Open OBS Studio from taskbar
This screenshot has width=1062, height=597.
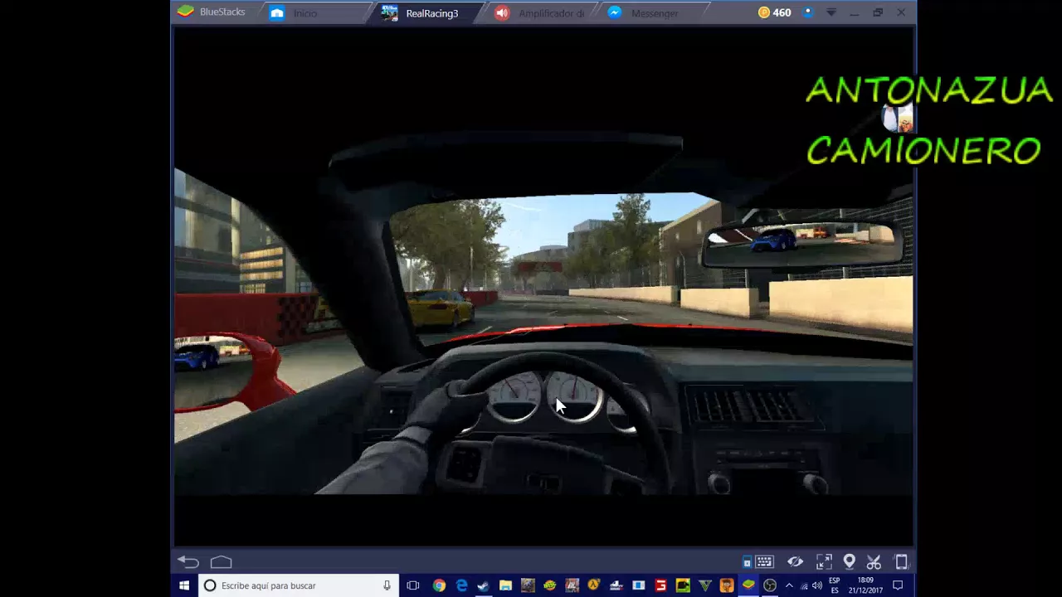(770, 585)
